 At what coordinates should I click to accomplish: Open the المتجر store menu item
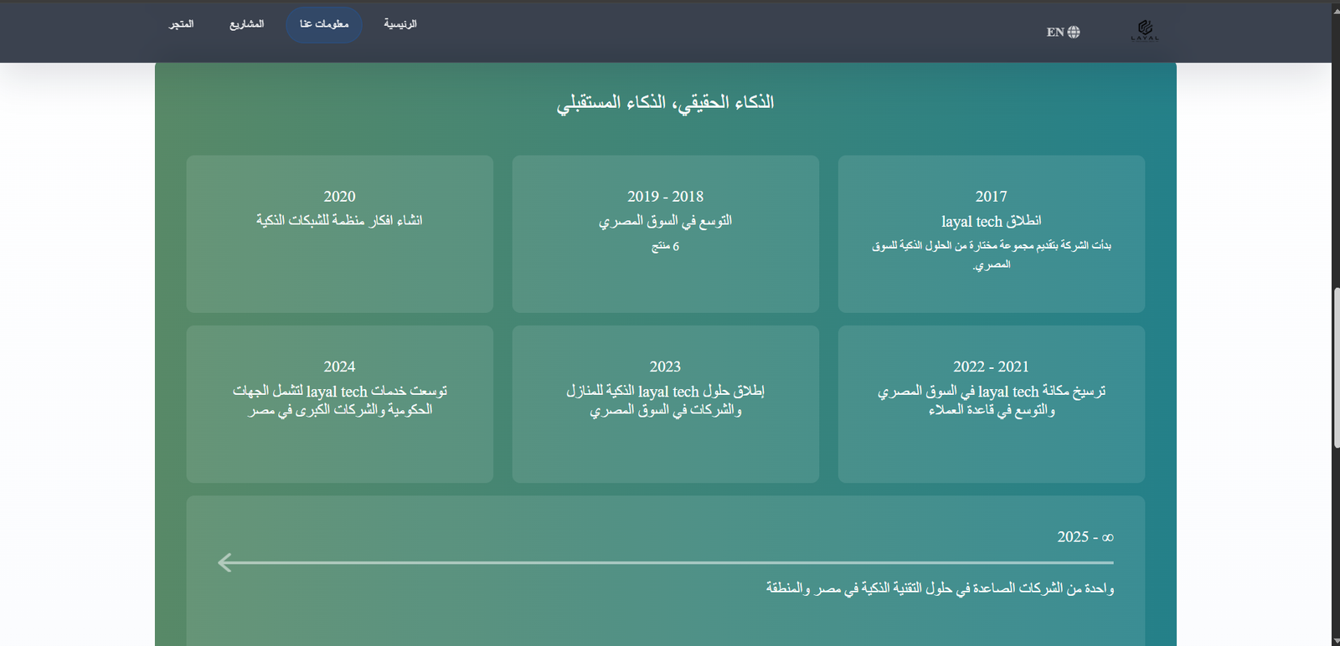tap(182, 24)
